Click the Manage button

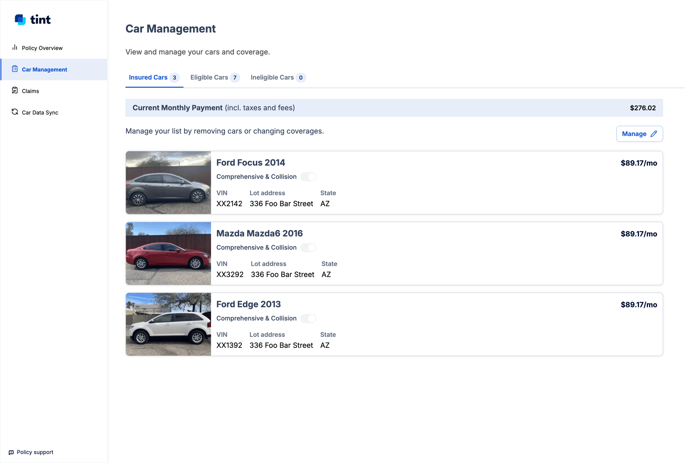[639, 134]
